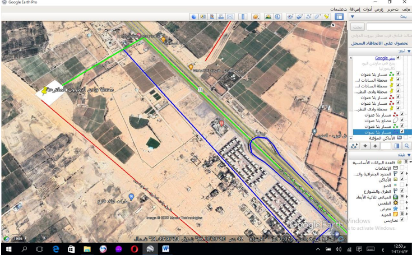Toggle the تضاريس terrain layer checkbox
This screenshot has width=412, height=255.
coord(402,220)
